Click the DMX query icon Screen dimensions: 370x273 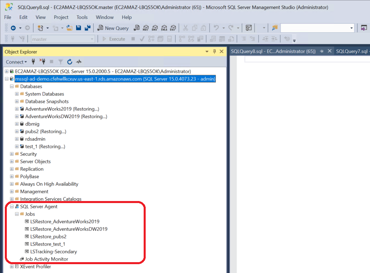coord(155,28)
